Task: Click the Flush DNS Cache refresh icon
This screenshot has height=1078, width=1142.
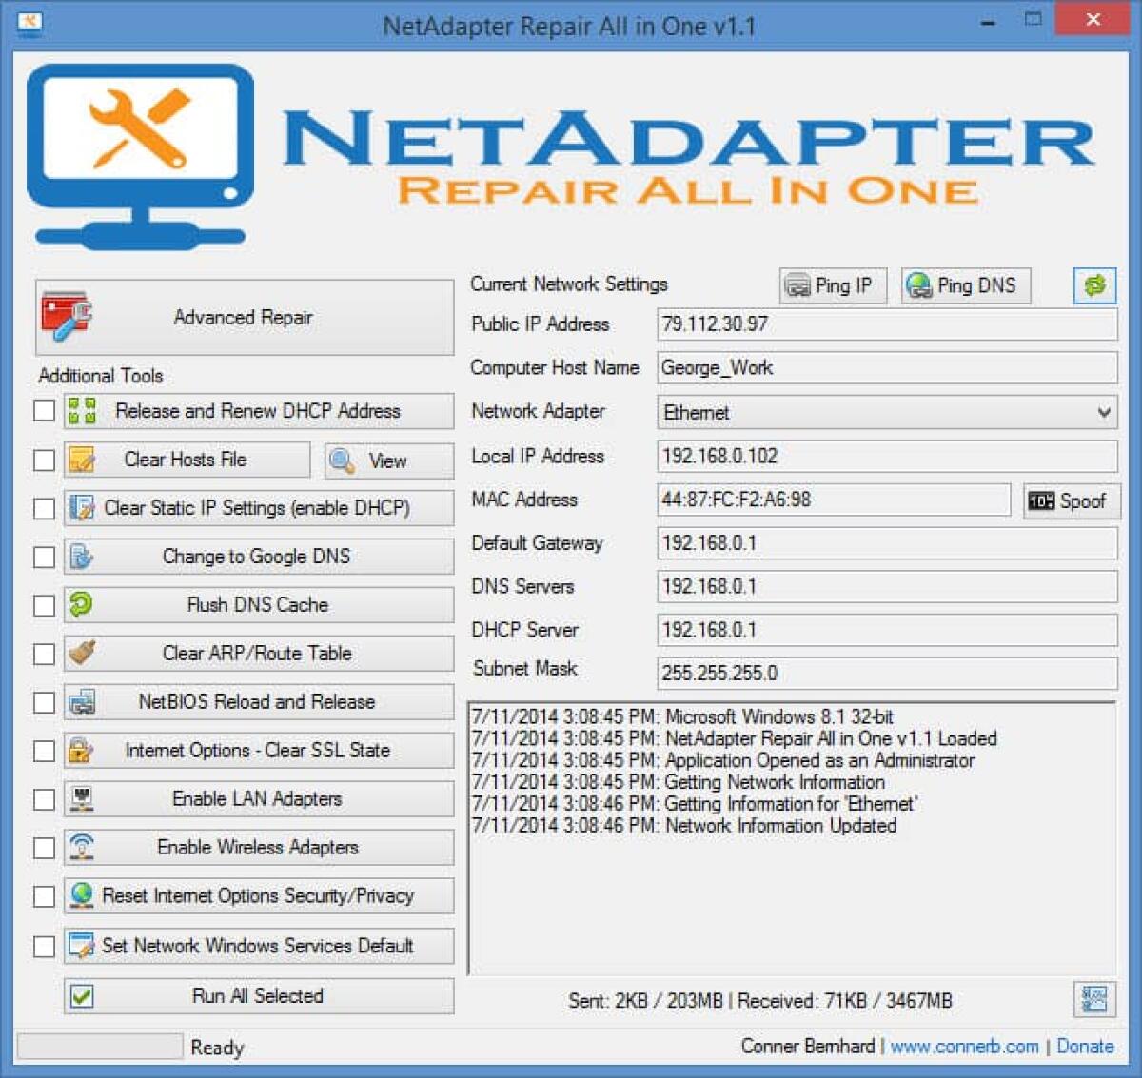Action: [x=81, y=604]
